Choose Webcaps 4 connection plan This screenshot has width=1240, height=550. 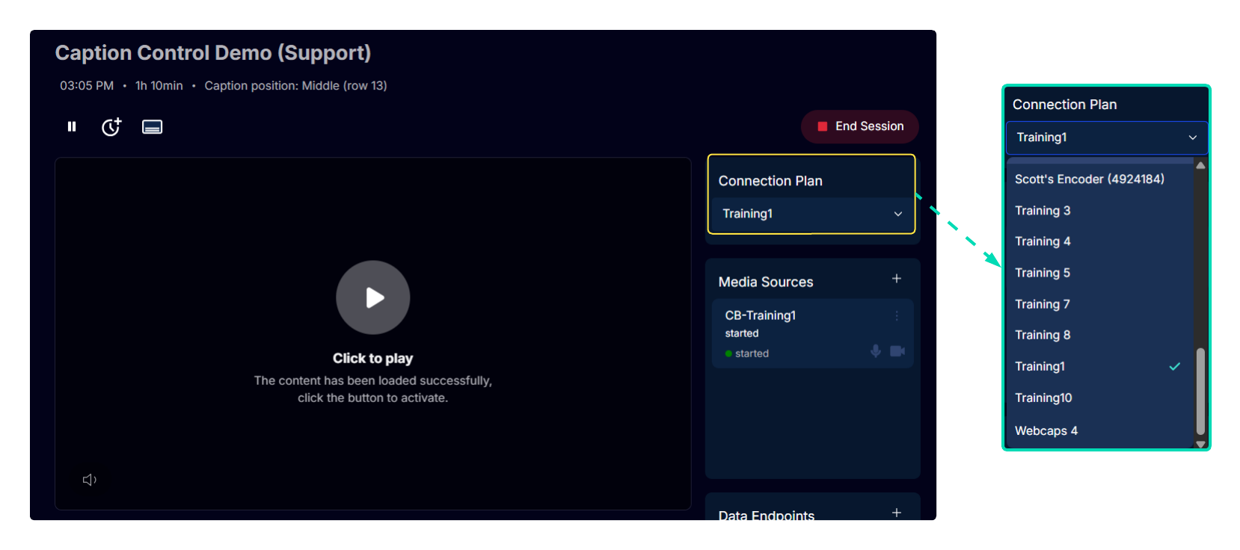coord(1046,430)
